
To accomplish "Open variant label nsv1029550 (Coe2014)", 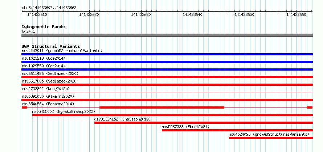I will (x=44, y=66).
